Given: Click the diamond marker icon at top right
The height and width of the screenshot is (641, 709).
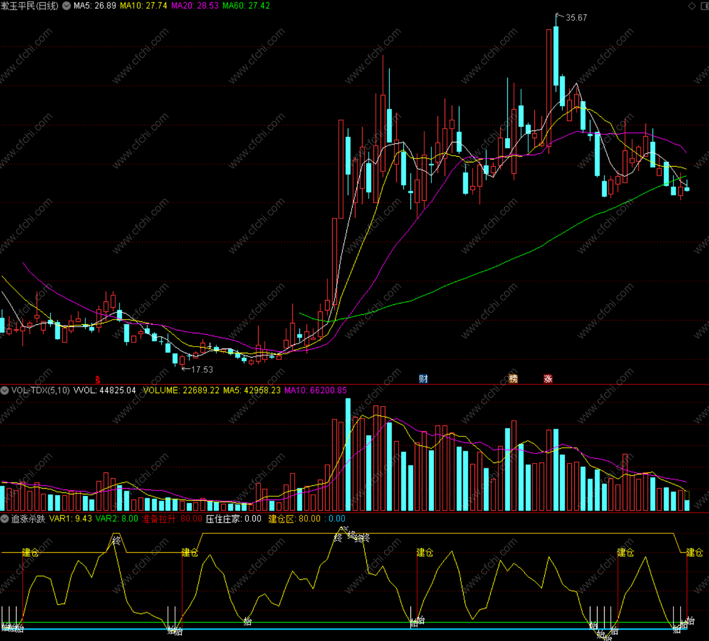Looking at the screenshot, I should 691,6.
